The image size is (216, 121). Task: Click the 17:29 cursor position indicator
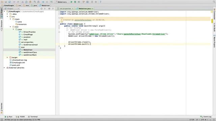click(192, 120)
